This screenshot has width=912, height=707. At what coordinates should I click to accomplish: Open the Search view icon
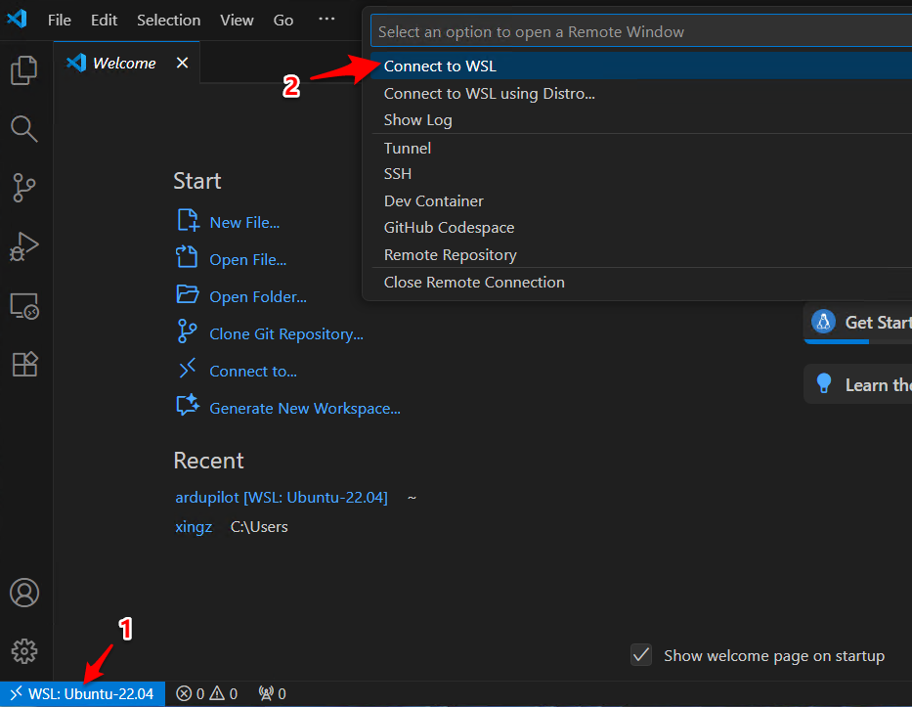coord(24,128)
